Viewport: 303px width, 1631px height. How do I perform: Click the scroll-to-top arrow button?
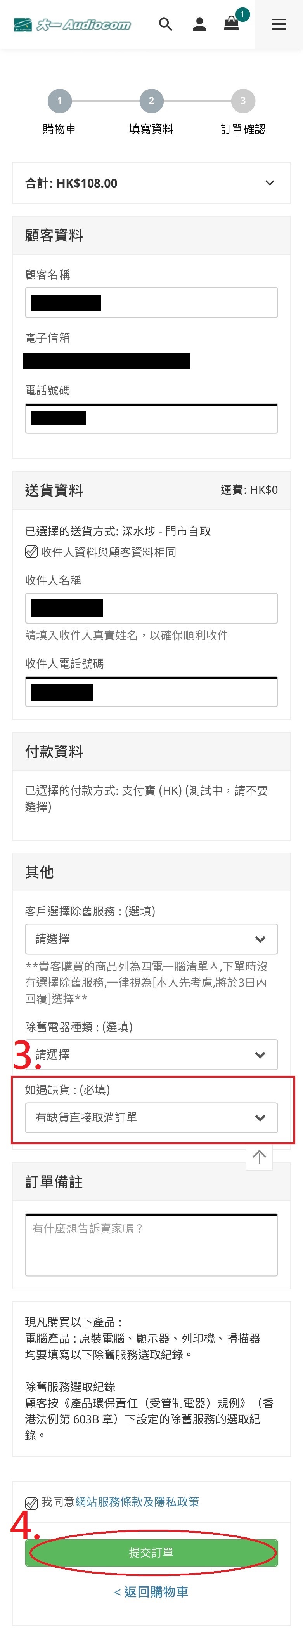coord(259,1157)
